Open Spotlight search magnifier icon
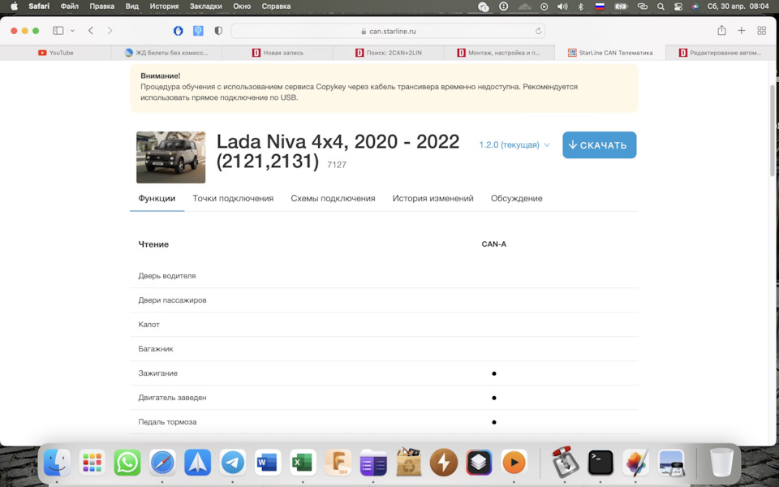This screenshot has width=779, height=487. [661, 6]
